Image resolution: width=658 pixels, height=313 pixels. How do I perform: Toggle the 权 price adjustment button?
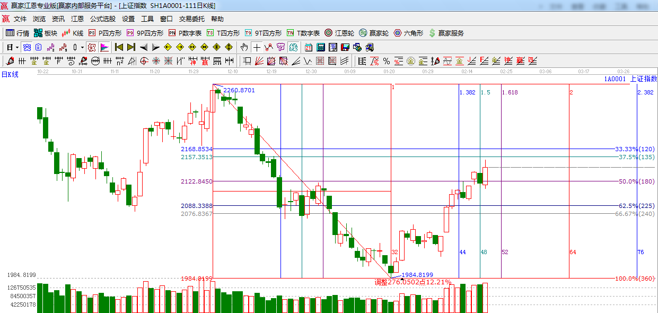(92, 47)
